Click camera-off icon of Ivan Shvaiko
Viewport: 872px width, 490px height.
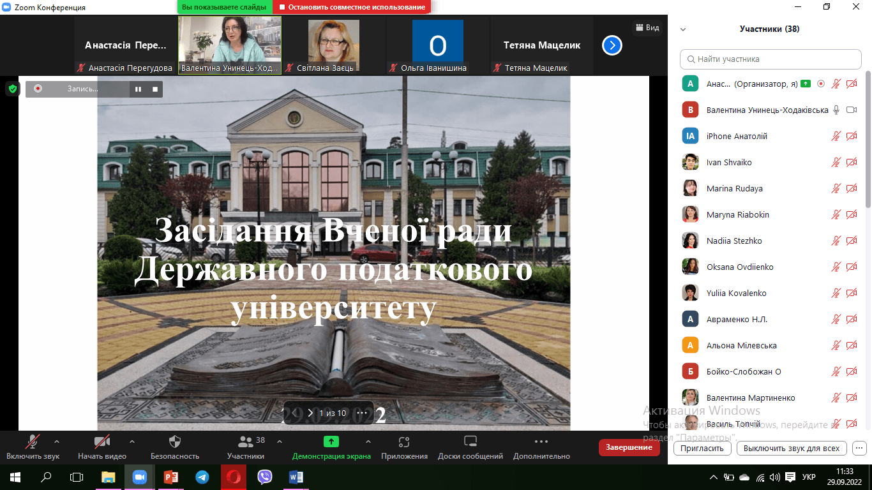click(x=852, y=162)
